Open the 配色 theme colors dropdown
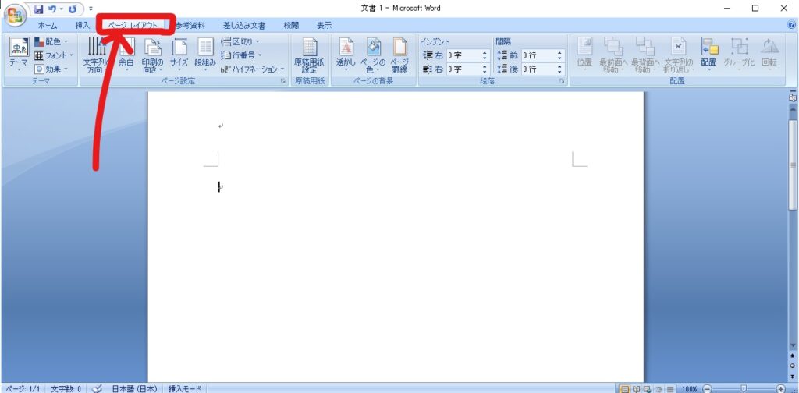Viewport: 799px width, 393px height. point(51,42)
